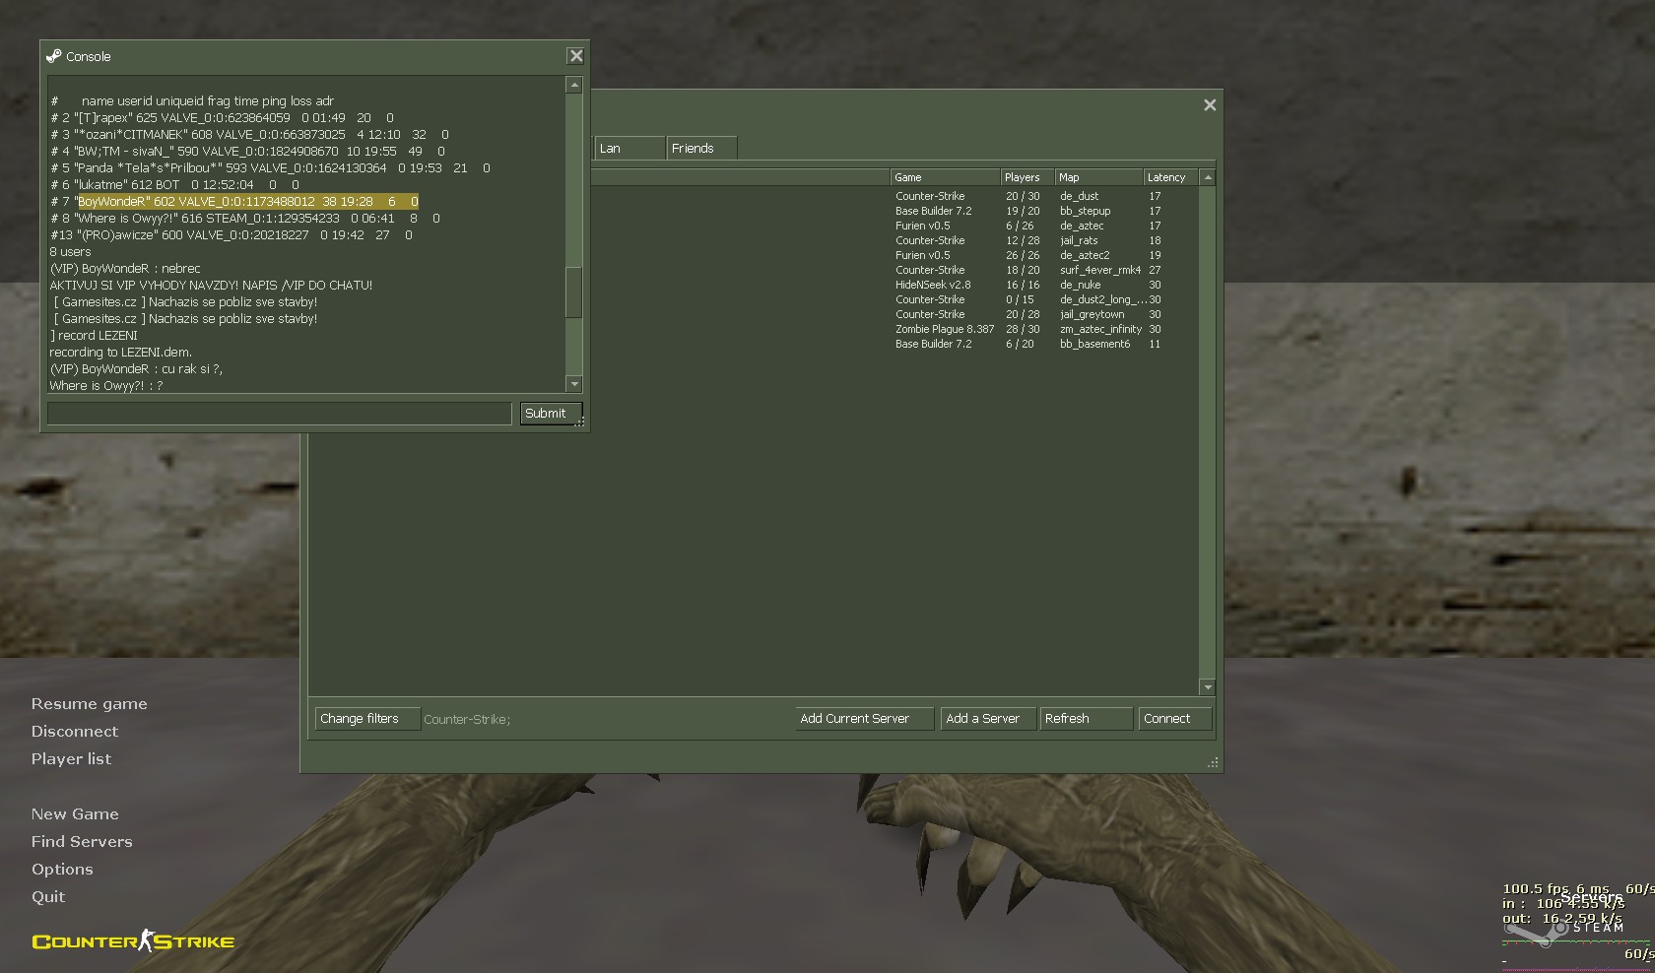Click console scrollbar up arrow
The width and height of the screenshot is (1655, 973).
point(574,86)
